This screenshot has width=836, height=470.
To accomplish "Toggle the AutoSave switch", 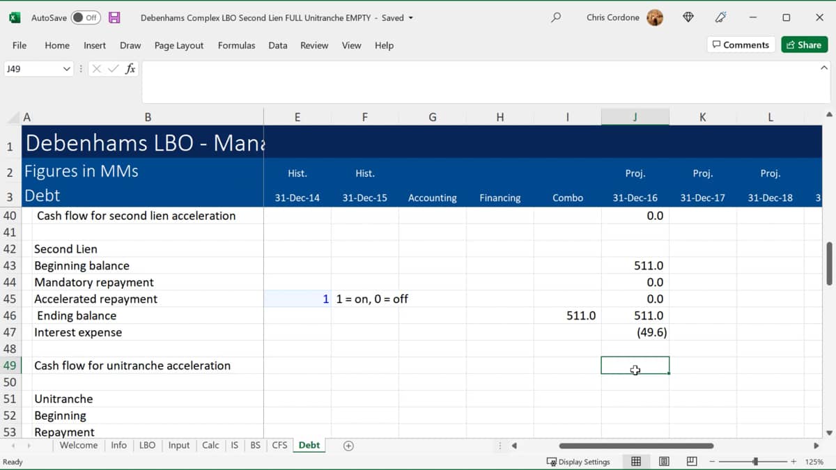I will click(86, 17).
